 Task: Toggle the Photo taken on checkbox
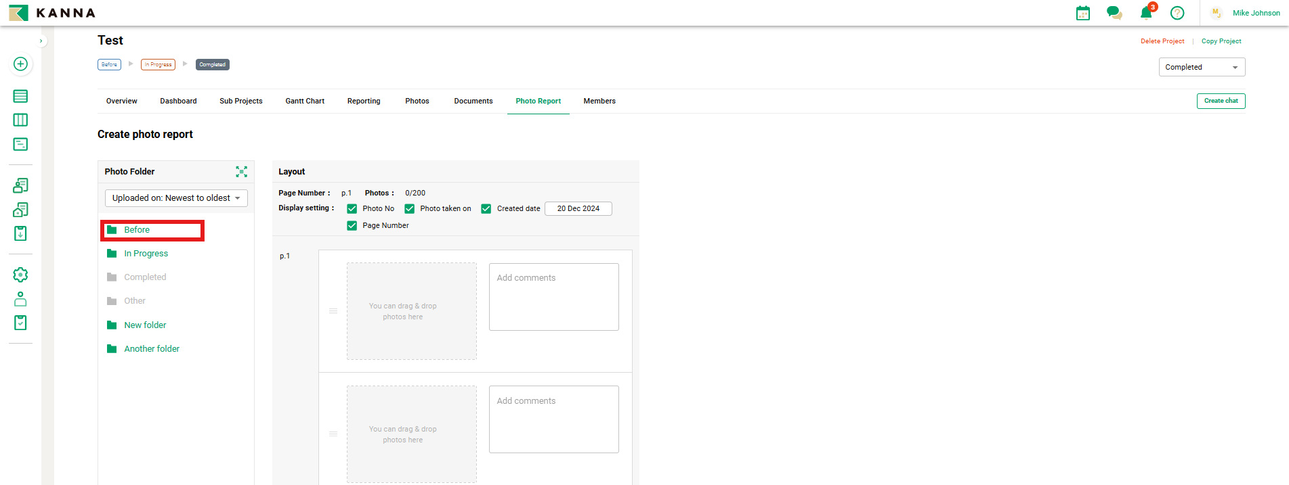[410, 209]
